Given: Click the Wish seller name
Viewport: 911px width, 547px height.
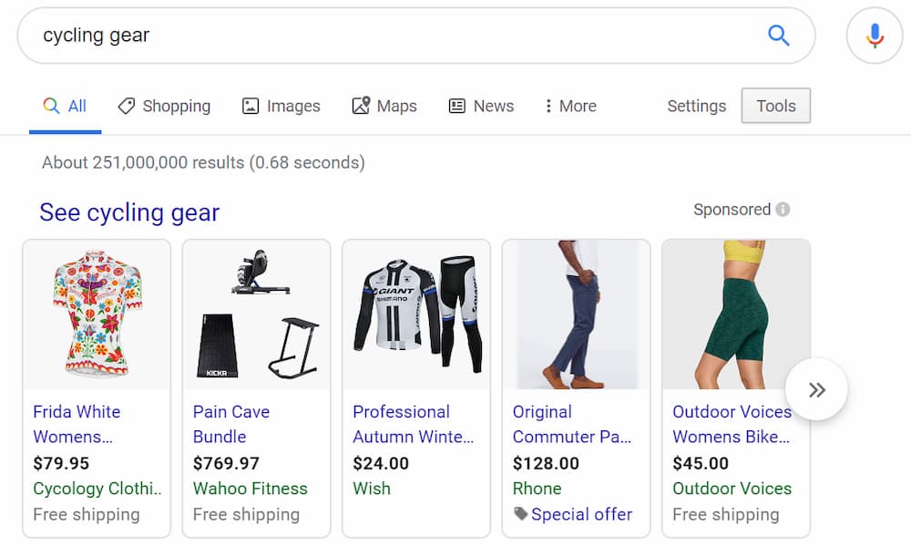Looking at the screenshot, I should (372, 489).
